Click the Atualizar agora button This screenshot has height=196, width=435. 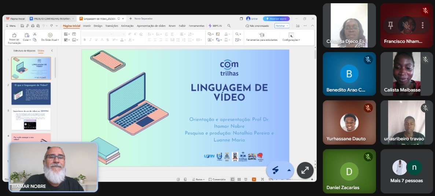(x=276, y=19)
